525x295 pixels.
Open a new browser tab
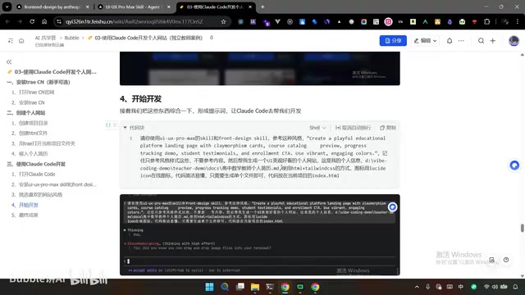(x=262, y=7)
